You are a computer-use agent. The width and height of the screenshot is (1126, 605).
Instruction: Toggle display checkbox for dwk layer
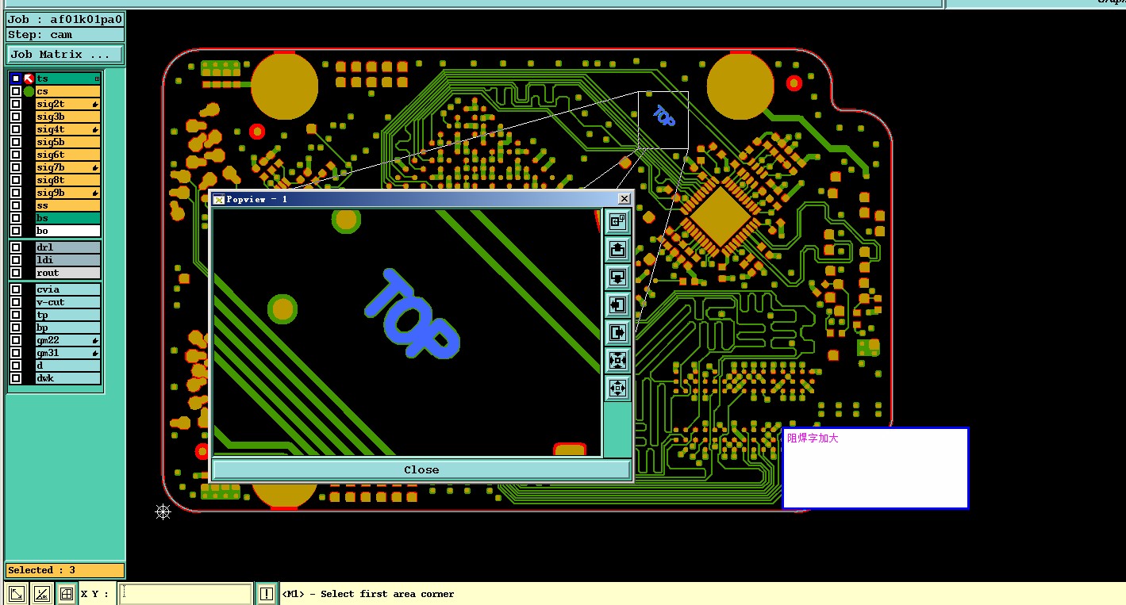click(x=16, y=378)
